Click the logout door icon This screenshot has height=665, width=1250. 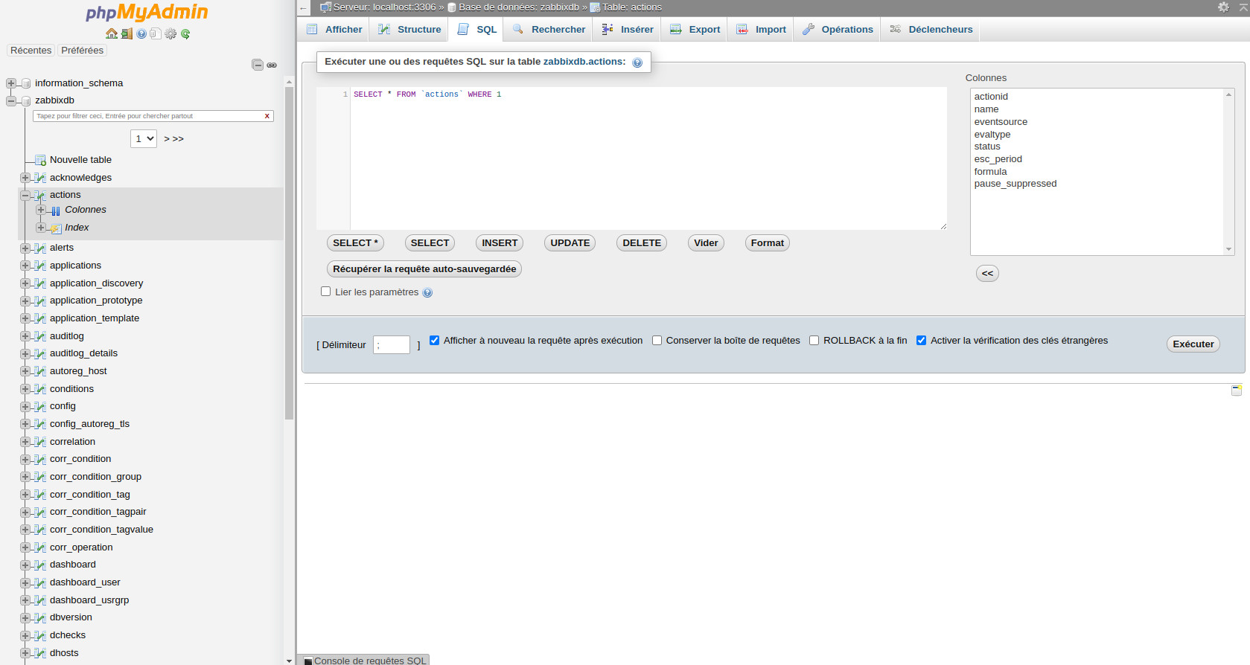(x=127, y=33)
